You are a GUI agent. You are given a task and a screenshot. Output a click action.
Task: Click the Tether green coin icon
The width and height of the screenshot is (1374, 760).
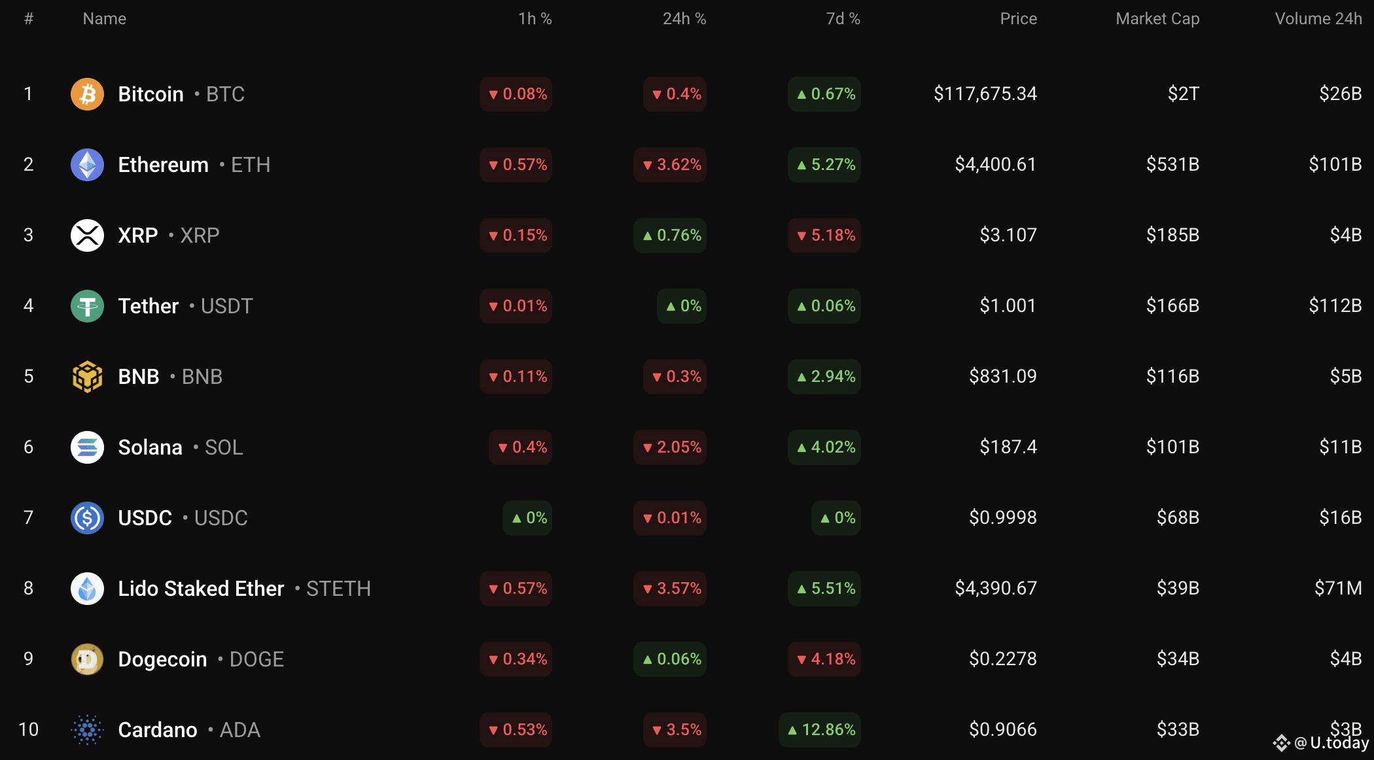[x=87, y=306]
